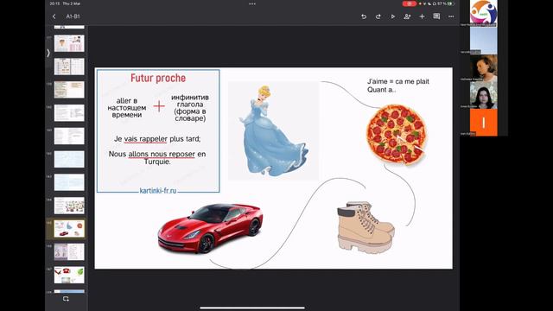Viewport: 553px width, 311px height.
Task: Tap the home indicator bar at bottom
Action: [x=252, y=308]
